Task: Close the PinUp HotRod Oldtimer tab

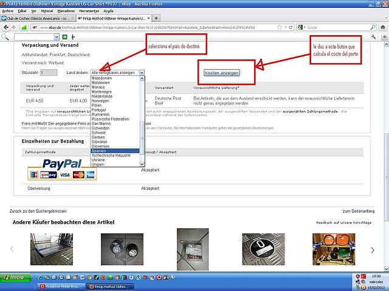Action: pos(148,18)
